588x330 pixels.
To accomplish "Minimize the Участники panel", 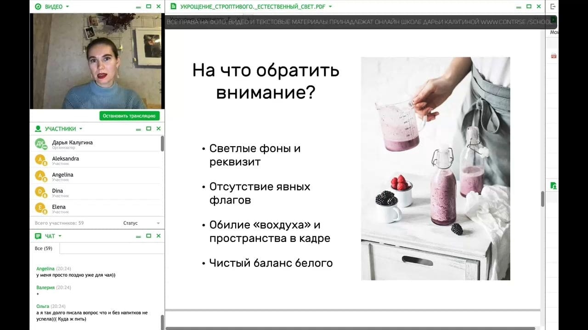I will 138,129.
